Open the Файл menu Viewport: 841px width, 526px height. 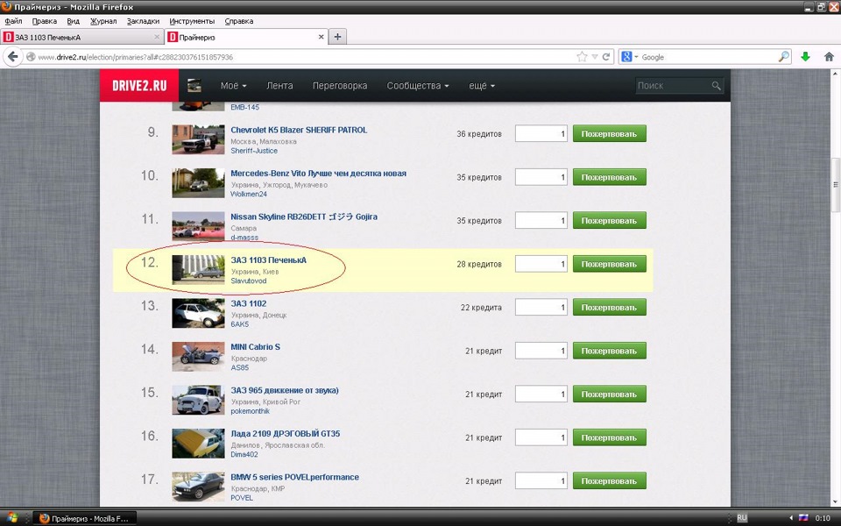(13, 21)
